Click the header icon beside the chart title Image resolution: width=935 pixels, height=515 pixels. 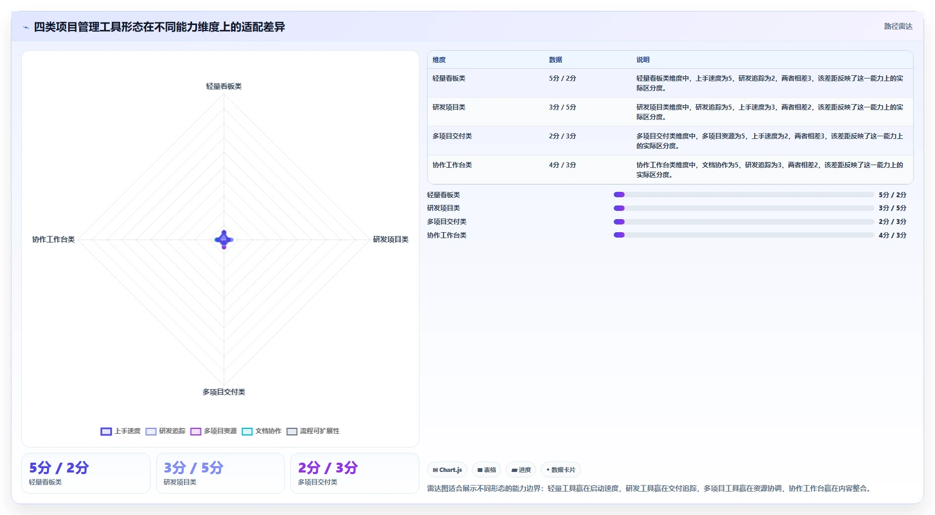tap(26, 27)
